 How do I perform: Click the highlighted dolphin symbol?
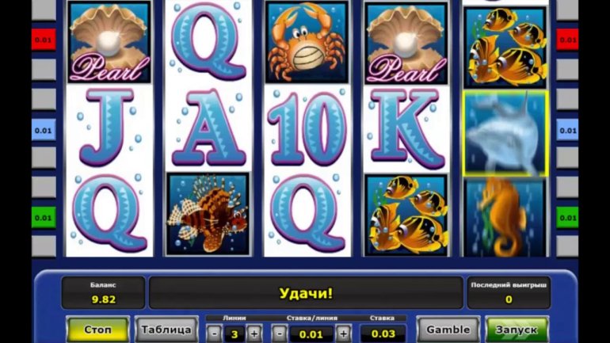505,134
